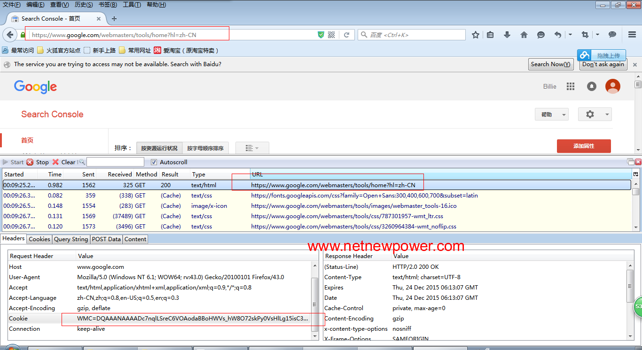This screenshot has height=350, width=642.
Task: Click the HttpFox filter search field
Action: [115, 162]
